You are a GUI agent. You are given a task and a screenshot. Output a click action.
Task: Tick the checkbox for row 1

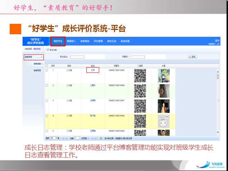[x=47, y=70]
